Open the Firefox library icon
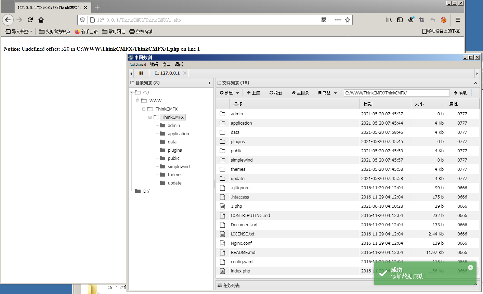 click(389, 20)
